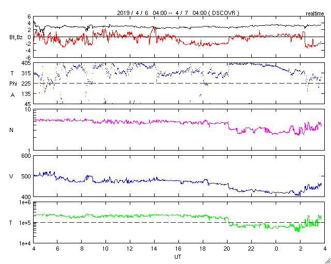331x264 pixels.
Task: Click the '22' hour tick label
Action: coord(251,249)
